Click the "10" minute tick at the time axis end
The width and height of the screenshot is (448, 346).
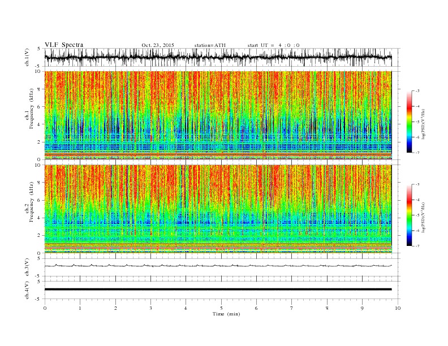[398, 308]
